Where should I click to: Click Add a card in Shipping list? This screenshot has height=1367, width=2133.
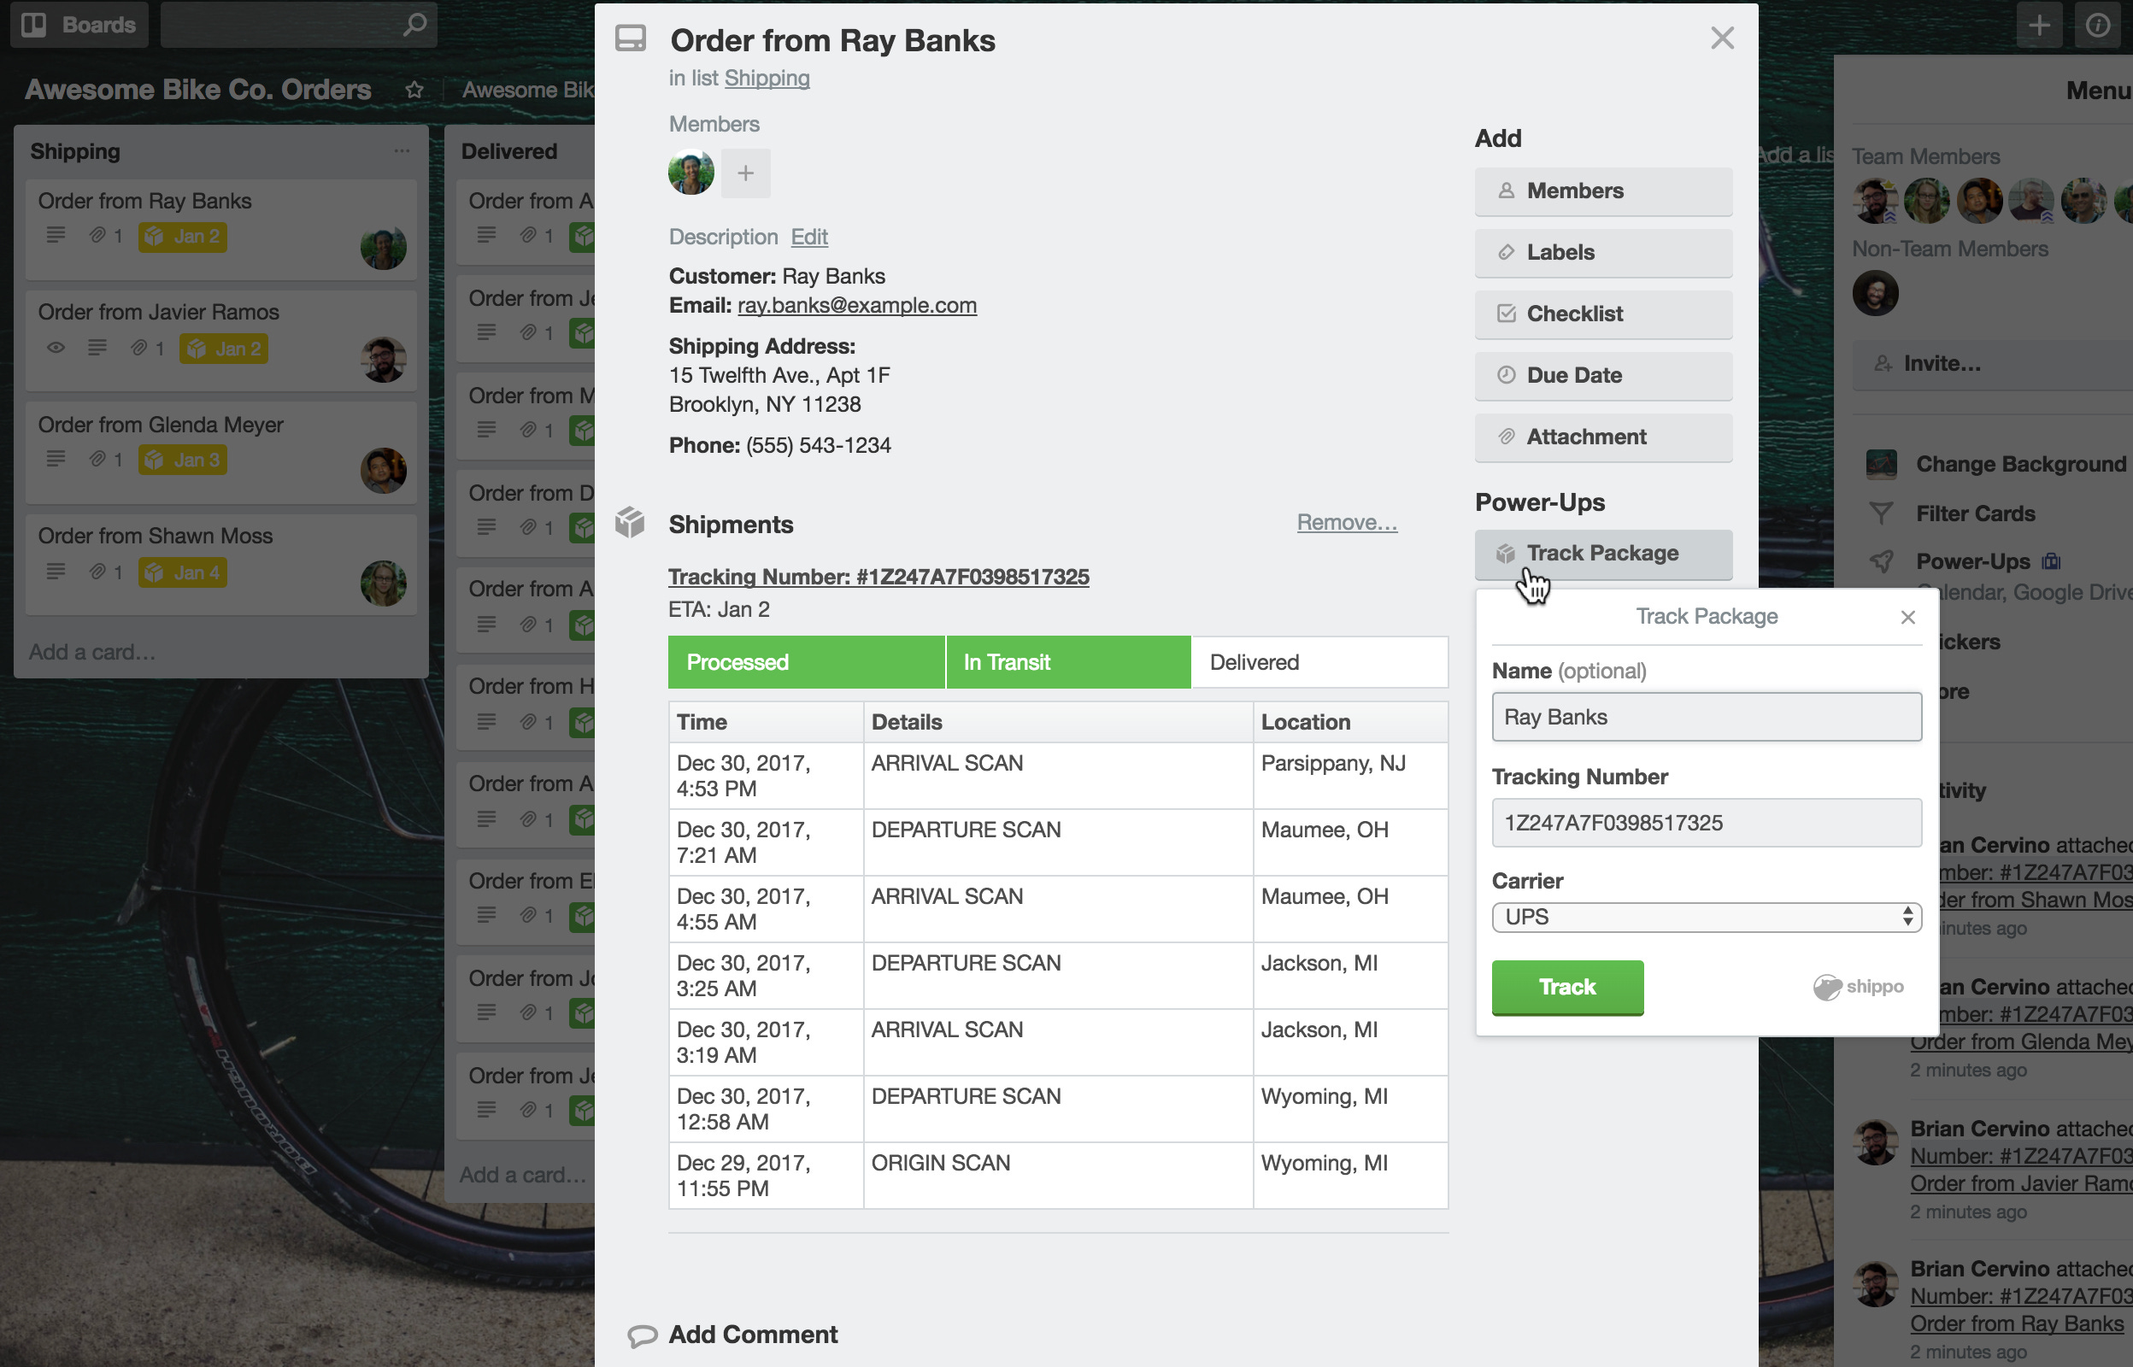pos(92,652)
